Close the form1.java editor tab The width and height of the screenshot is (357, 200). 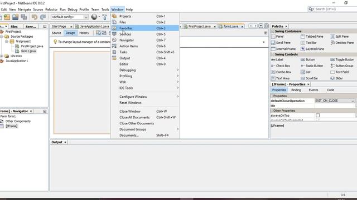coord(242,27)
